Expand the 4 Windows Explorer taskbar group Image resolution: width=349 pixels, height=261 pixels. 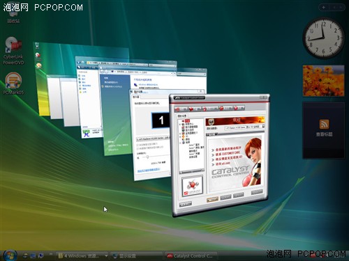pos(82,256)
